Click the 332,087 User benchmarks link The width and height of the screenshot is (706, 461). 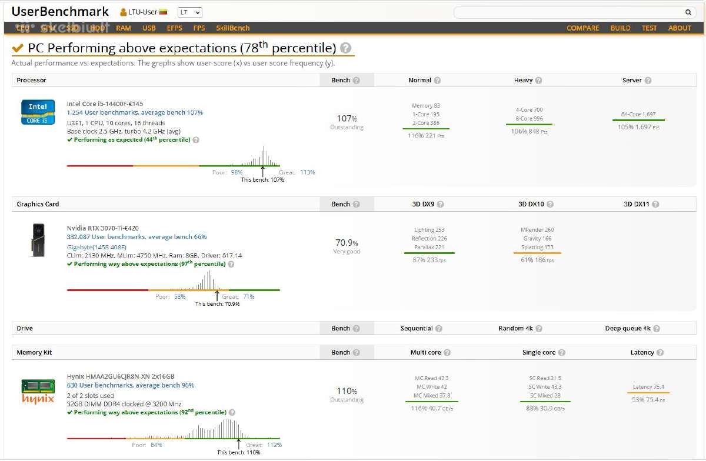click(136, 236)
